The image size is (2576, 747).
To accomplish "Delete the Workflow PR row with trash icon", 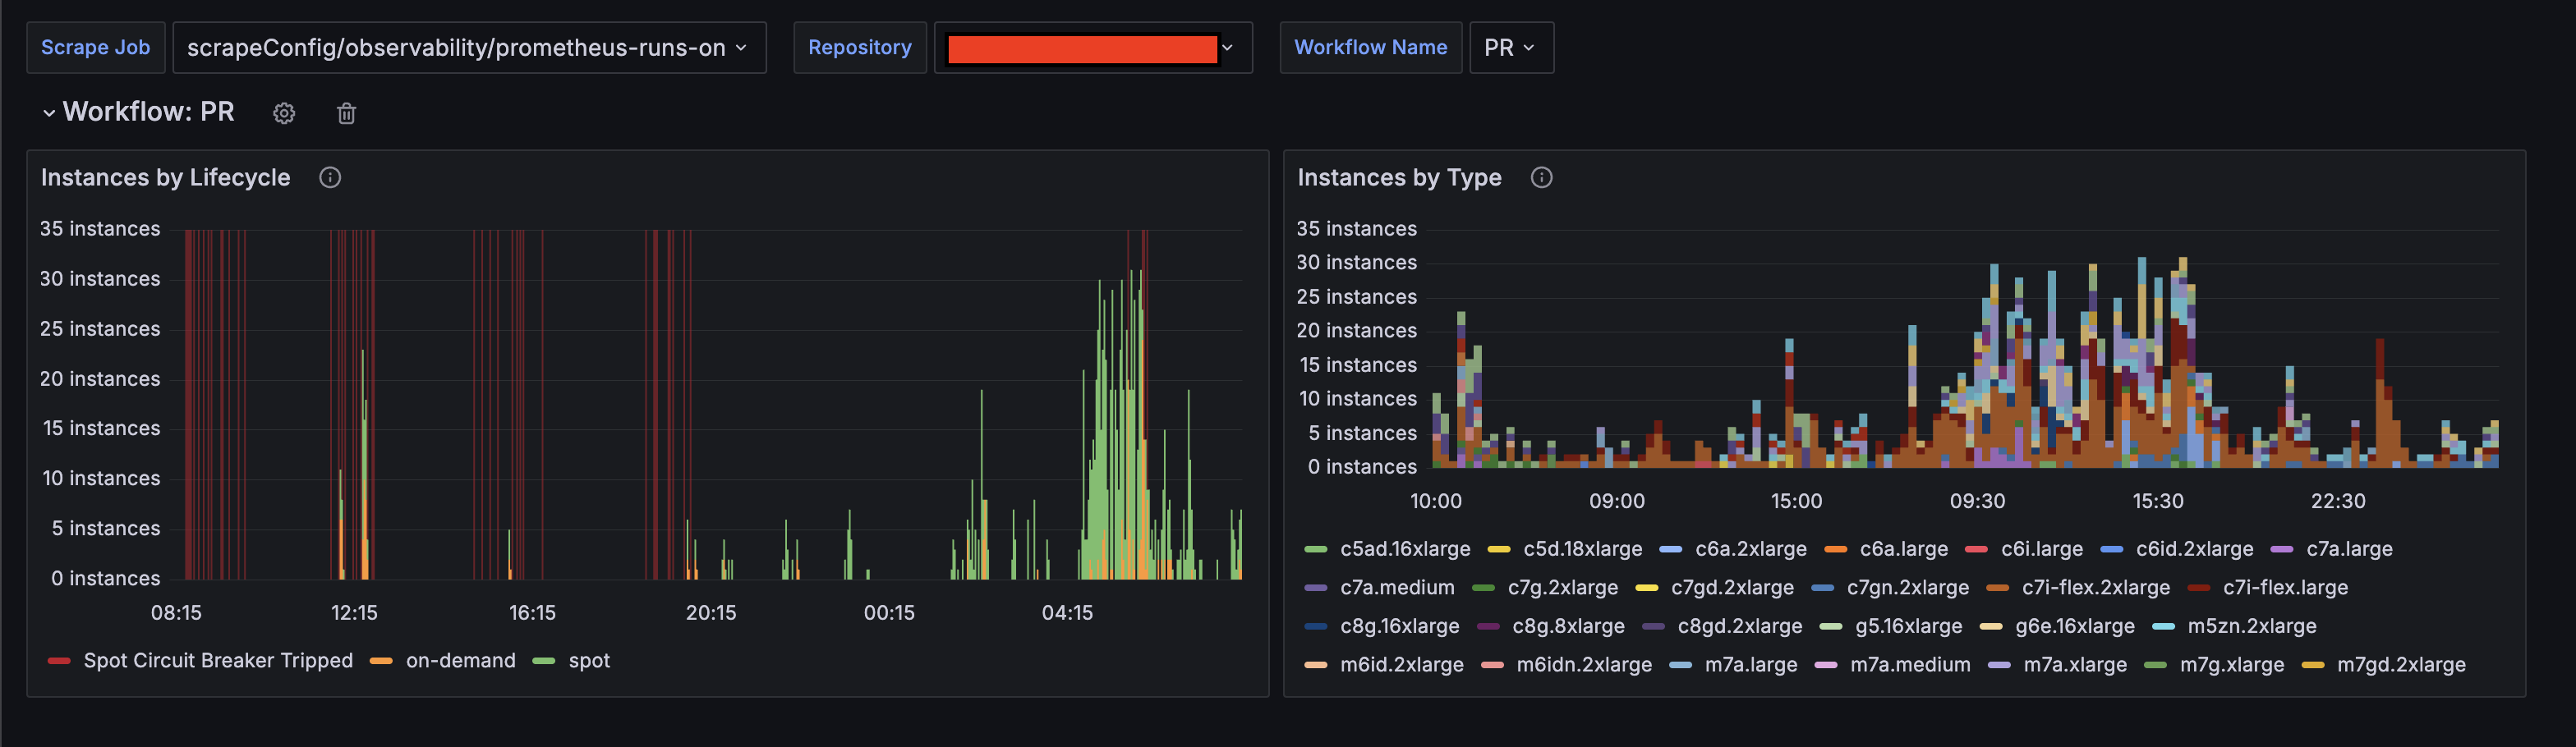I will 346,112.
